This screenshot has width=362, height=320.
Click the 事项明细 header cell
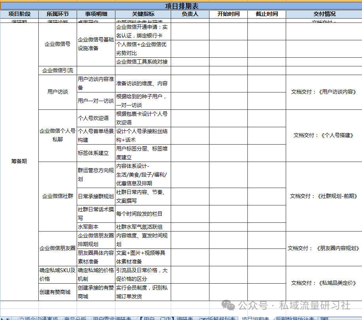(x=96, y=14)
